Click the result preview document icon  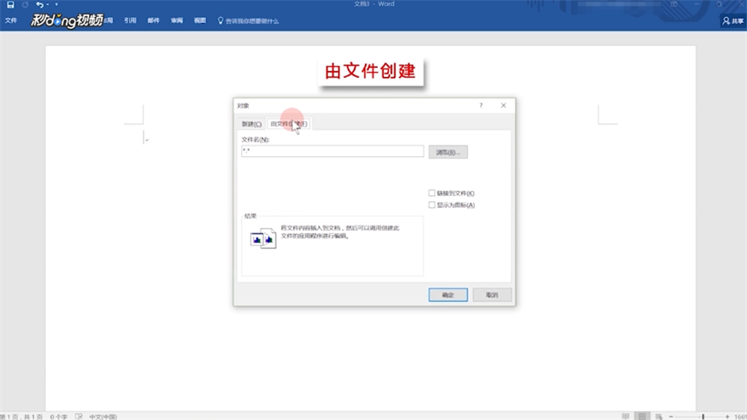(x=263, y=238)
